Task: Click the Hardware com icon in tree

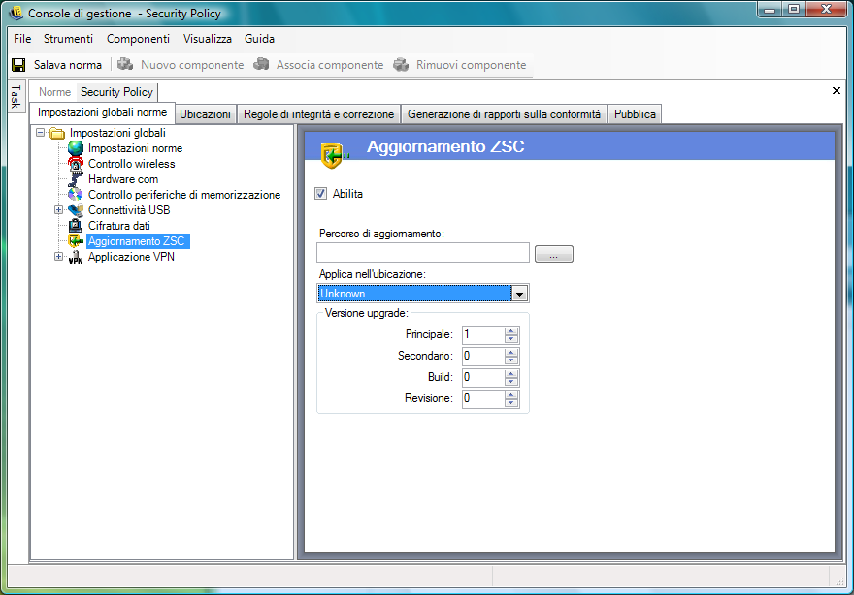Action: coord(76,179)
